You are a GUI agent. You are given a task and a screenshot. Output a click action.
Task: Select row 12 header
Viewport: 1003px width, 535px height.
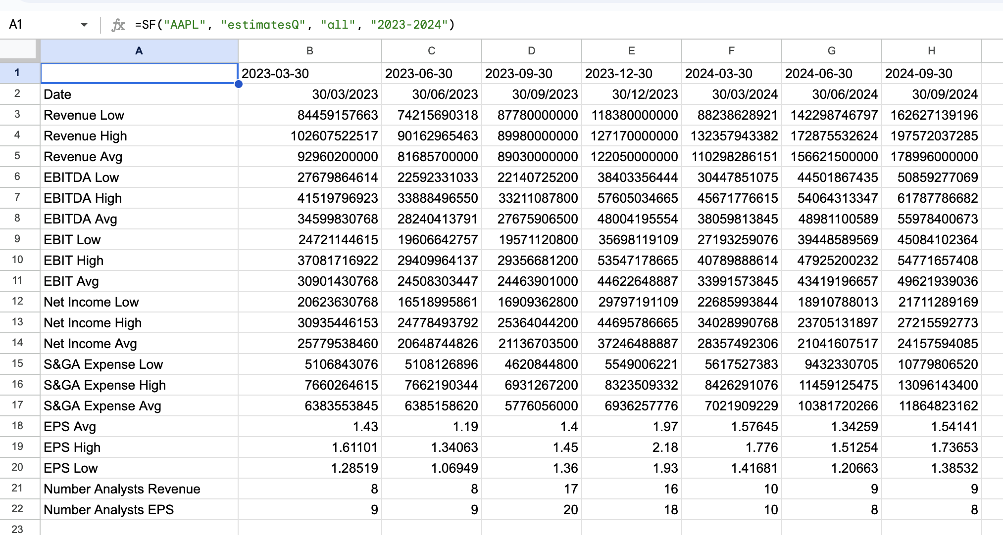(x=20, y=302)
